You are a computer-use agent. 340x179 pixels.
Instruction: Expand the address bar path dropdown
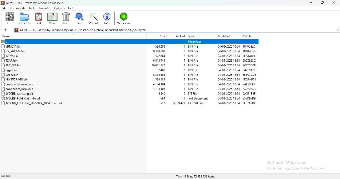tap(338, 30)
